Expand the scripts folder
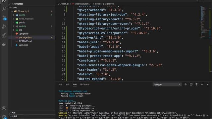 pyautogui.click(x=14, y=26)
